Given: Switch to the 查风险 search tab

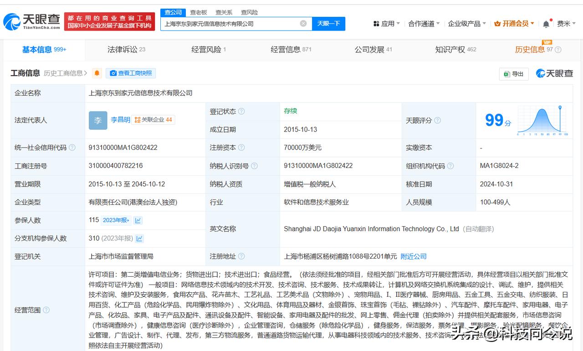Looking at the screenshot, I should pos(249,12).
